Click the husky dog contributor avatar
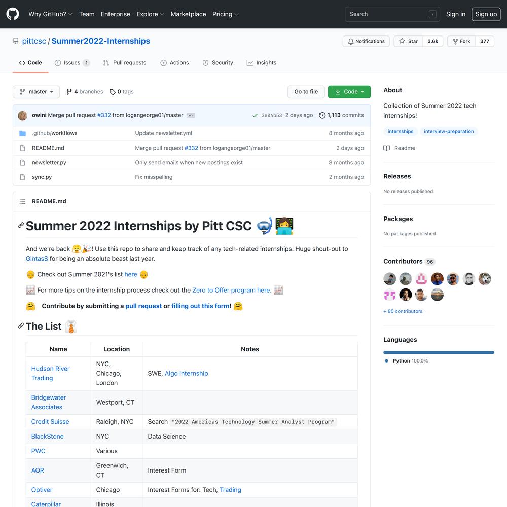 tap(485, 279)
